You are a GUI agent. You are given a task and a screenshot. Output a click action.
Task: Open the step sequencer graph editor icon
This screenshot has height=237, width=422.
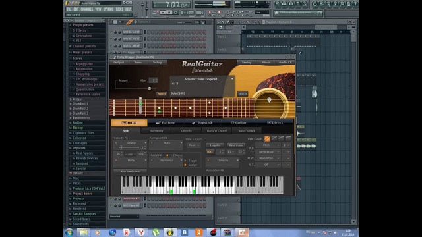pyautogui.click(x=197, y=22)
